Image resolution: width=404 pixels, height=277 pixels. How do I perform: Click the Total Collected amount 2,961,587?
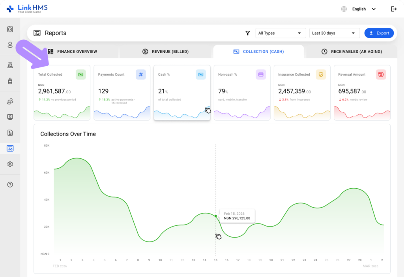pos(54,91)
